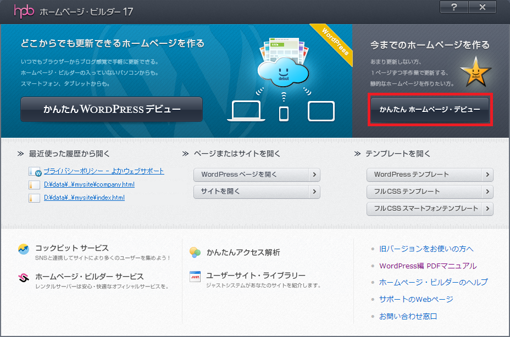Click the smartphone device icon
The width and height of the screenshot is (510, 337).
(284, 114)
